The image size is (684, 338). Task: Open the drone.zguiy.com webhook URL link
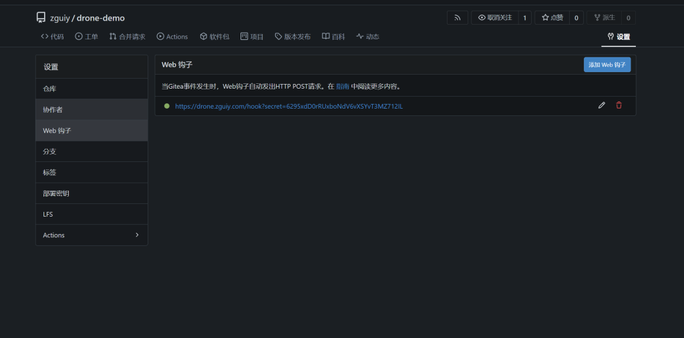289,106
